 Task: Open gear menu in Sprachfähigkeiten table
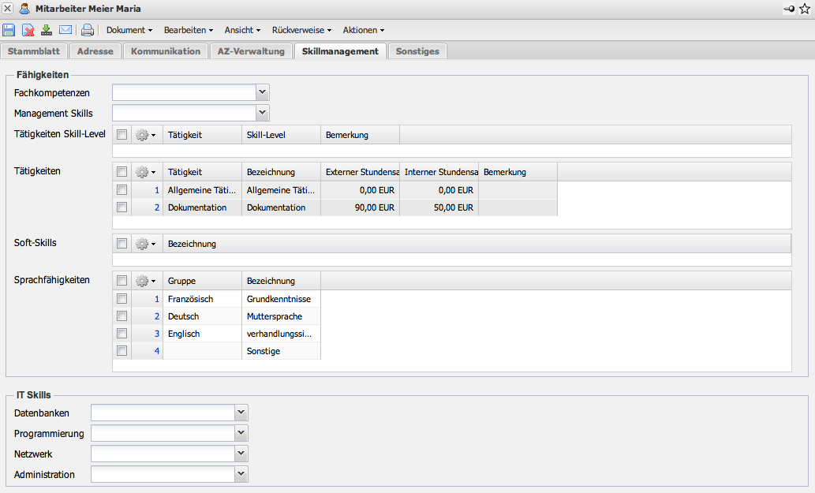(145, 281)
